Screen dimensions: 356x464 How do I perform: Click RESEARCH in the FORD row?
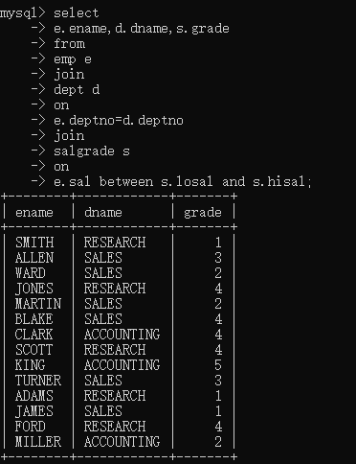(x=115, y=427)
